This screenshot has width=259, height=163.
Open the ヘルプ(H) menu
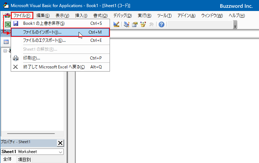tap(237, 16)
